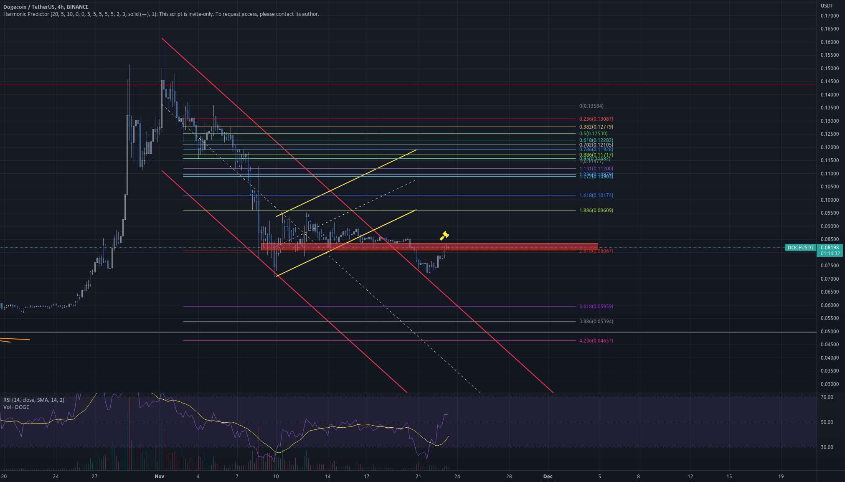Select the Vol · DOGE legend
This screenshot has width=845, height=482.
click(16, 407)
